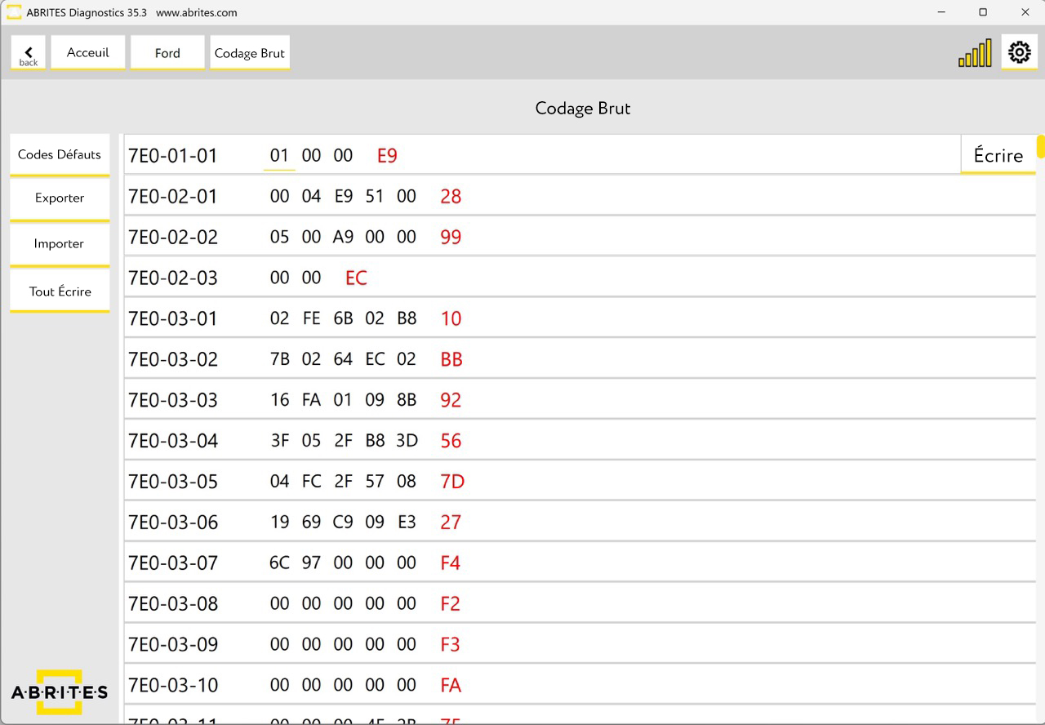Open the Ford breadcrumb tab

(167, 53)
